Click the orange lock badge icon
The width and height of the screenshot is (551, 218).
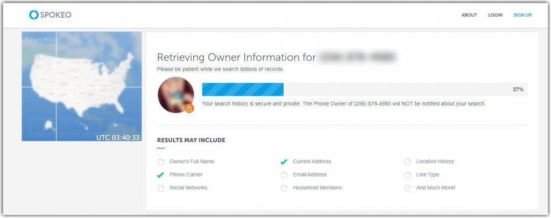pyautogui.click(x=189, y=108)
